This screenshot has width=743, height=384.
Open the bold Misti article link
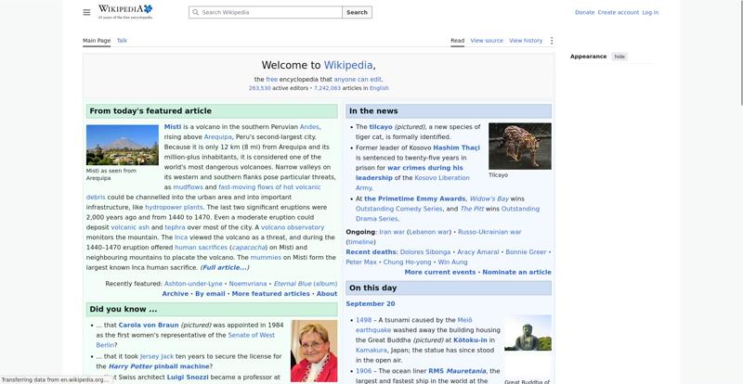tap(173, 127)
